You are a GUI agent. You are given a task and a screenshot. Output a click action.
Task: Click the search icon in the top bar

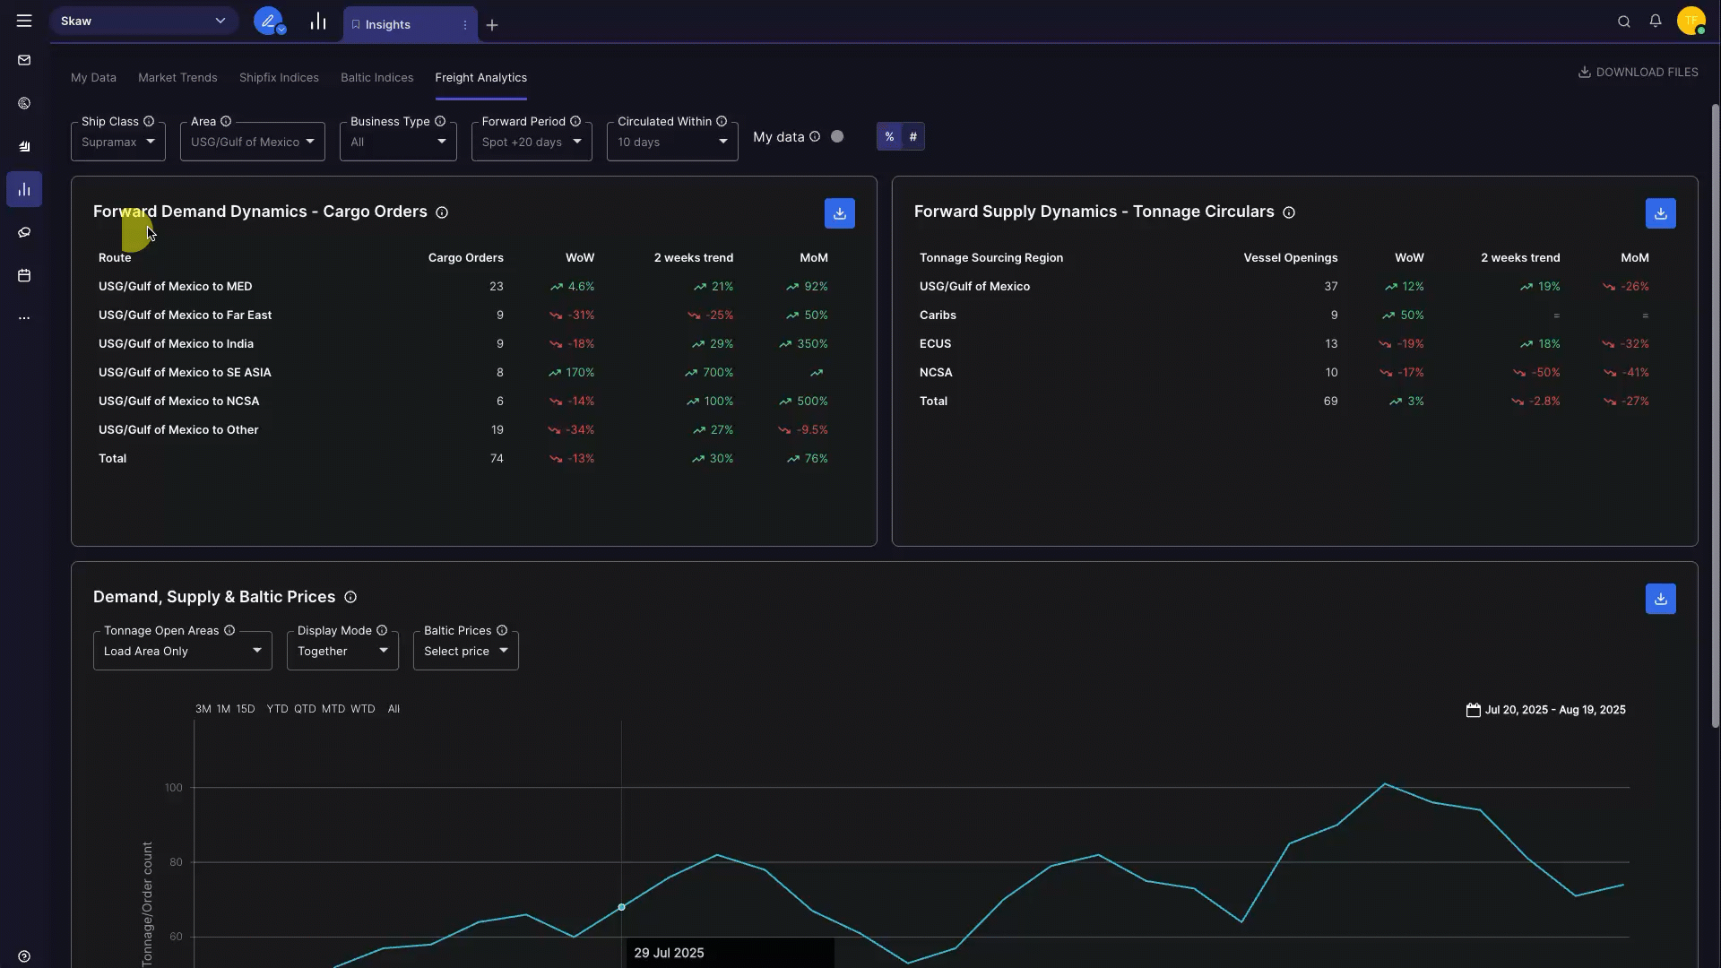pos(1624,21)
